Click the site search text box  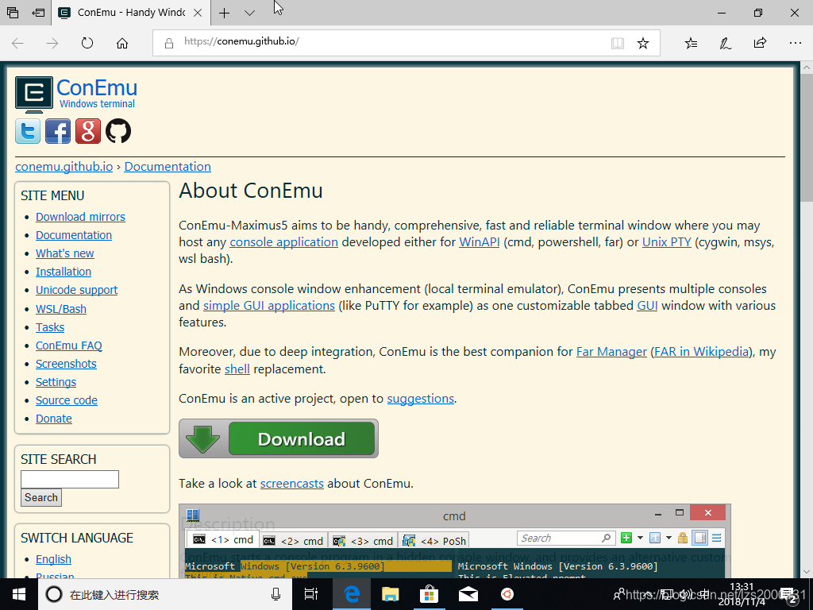(70, 479)
